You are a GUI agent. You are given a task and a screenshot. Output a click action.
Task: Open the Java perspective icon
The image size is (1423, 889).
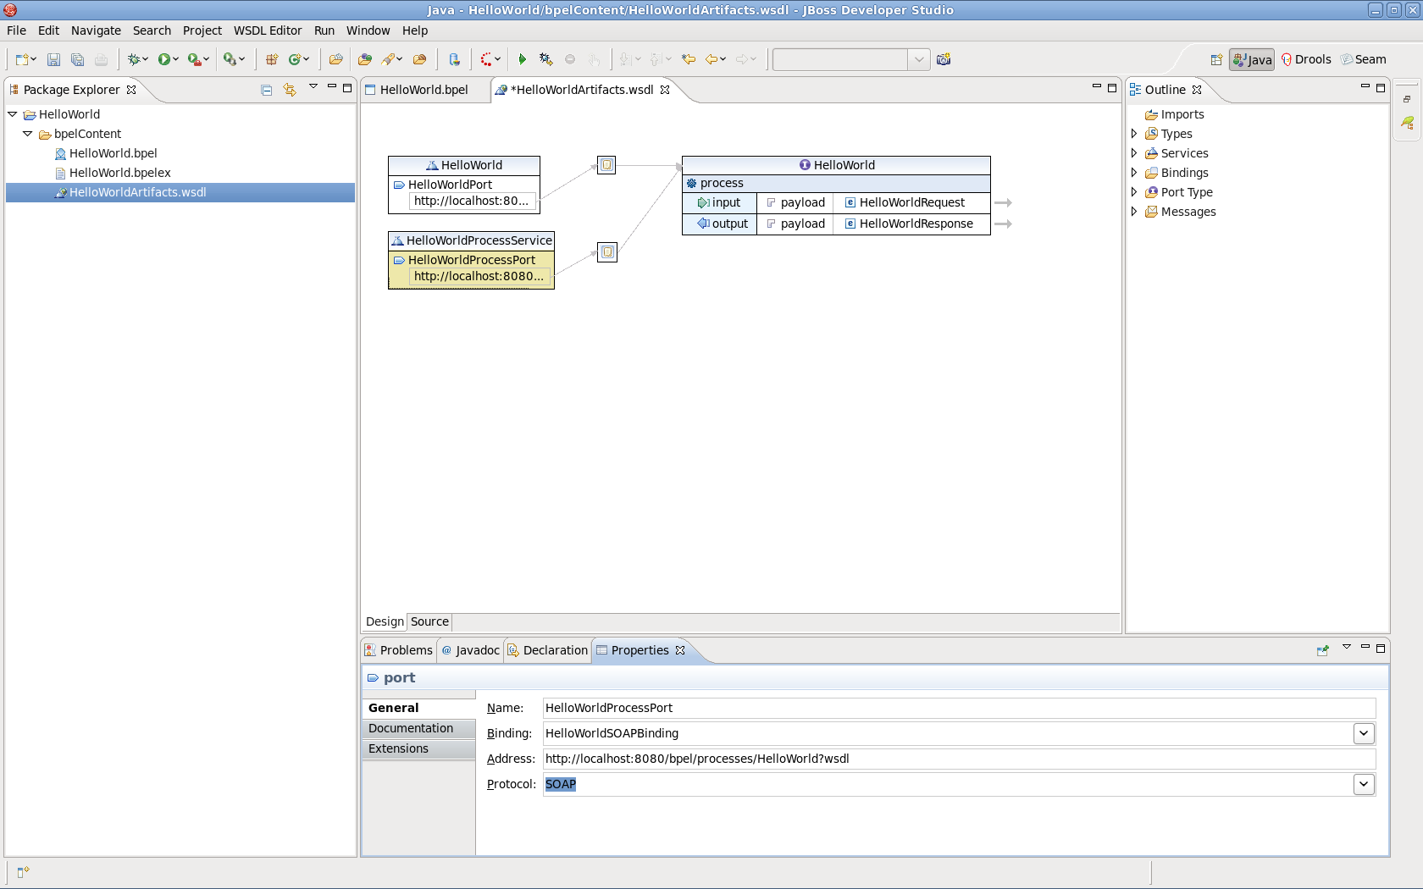tap(1251, 59)
